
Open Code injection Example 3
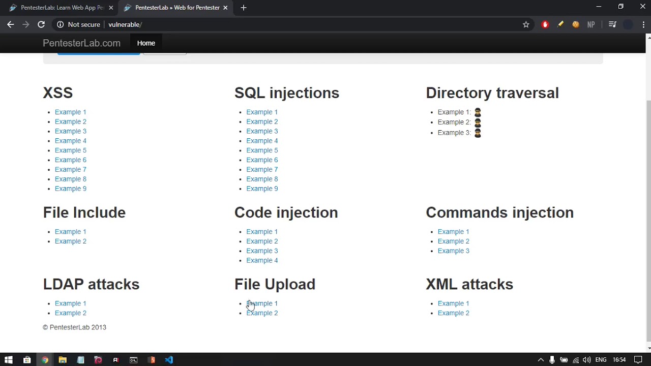[x=262, y=251]
